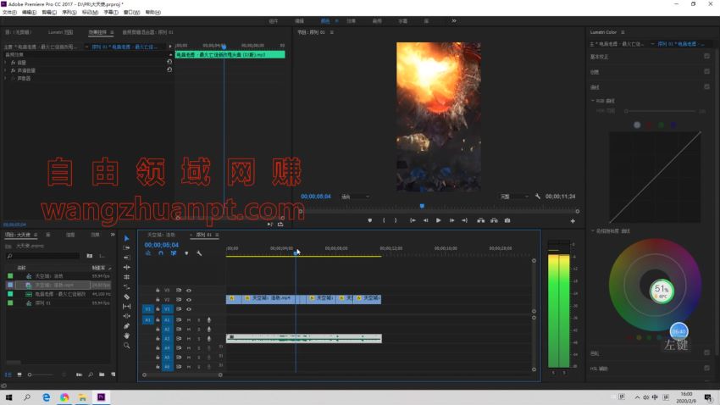Toggle track lock for V3
This screenshot has height=405, width=720.
coord(158,291)
